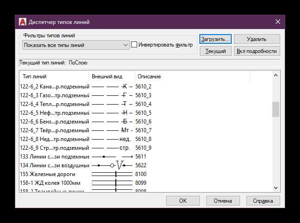Click the Загрузить button

pyautogui.click(x=215, y=39)
